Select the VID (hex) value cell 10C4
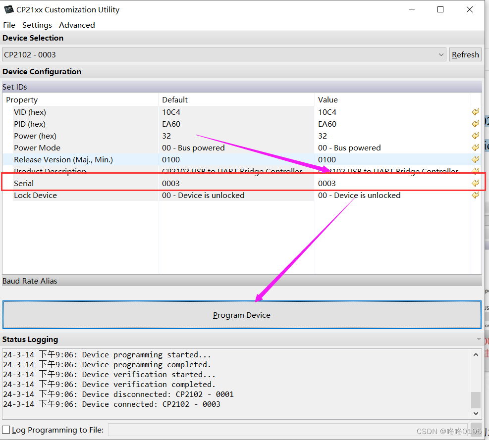Viewport: 489px width, 440px height. [x=392, y=112]
